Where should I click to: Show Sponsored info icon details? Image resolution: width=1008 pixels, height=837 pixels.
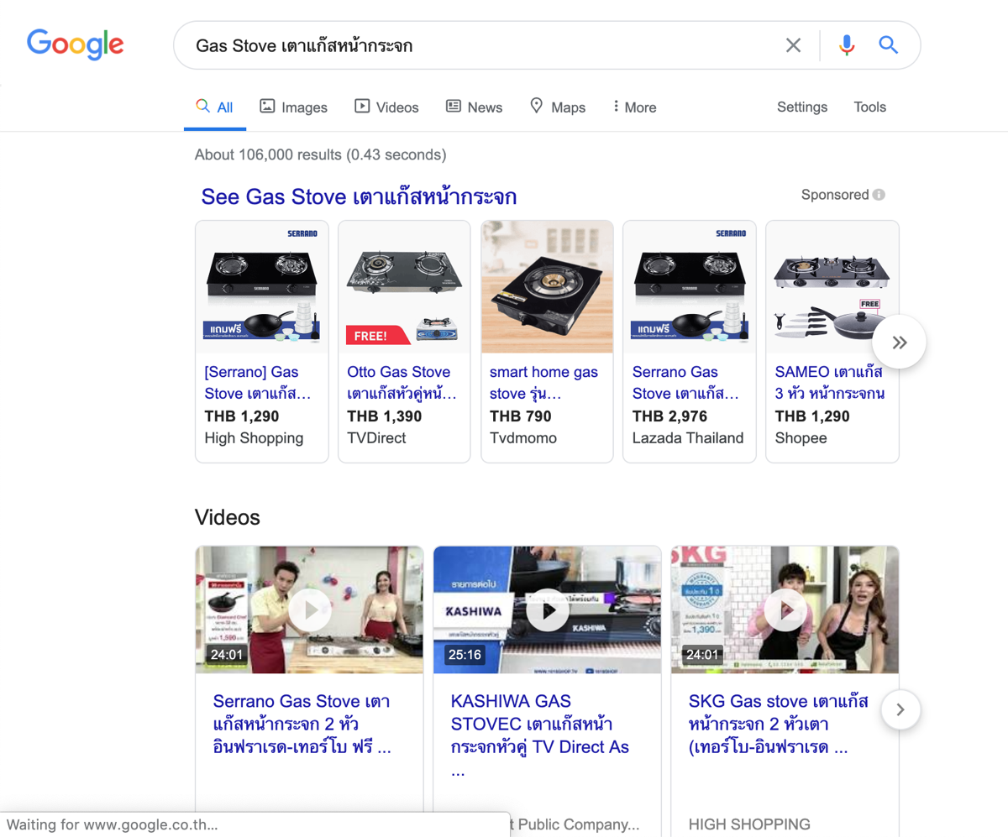click(x=879, y=195)
